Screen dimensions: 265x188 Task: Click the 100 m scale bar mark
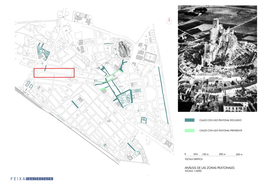[205, 154]
